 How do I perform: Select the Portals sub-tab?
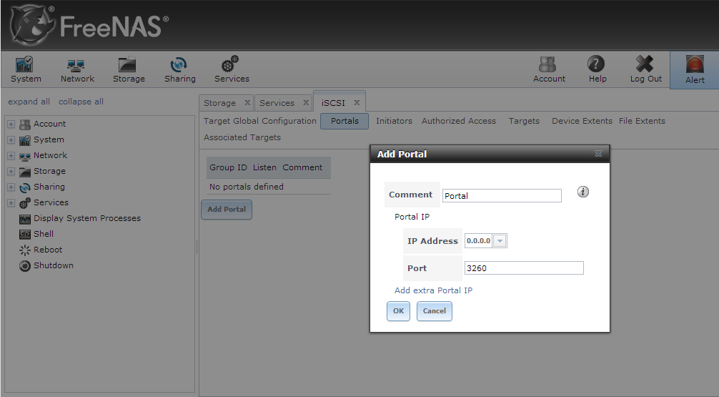coord(344,121)
